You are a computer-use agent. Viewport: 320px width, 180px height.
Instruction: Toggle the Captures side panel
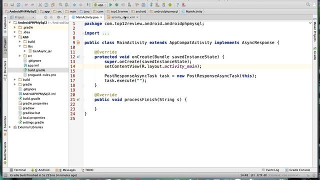coord(5,24)
